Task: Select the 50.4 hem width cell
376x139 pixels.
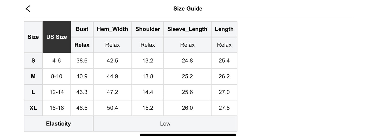Action: (x=112, y=108)
